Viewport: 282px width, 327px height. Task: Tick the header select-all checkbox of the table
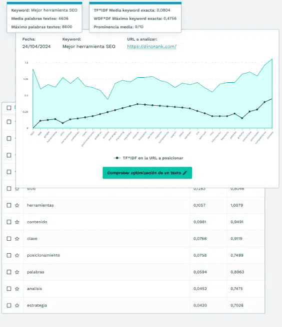click(9, 108)
